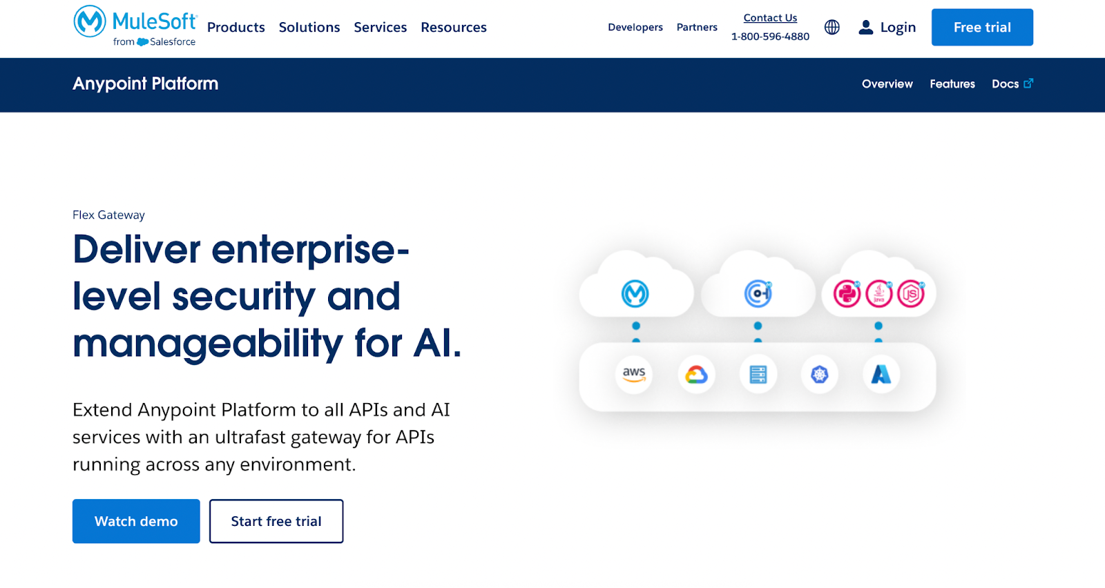The height and width of the screenshot is (588, 1105).
Task: Open the globe language selector
Action: click(x=832, y=27)
